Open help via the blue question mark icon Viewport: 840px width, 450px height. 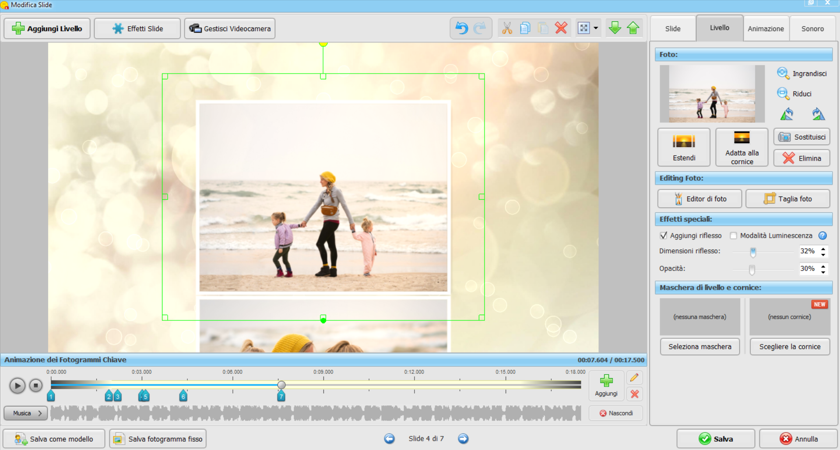click(x=823, y=236)
